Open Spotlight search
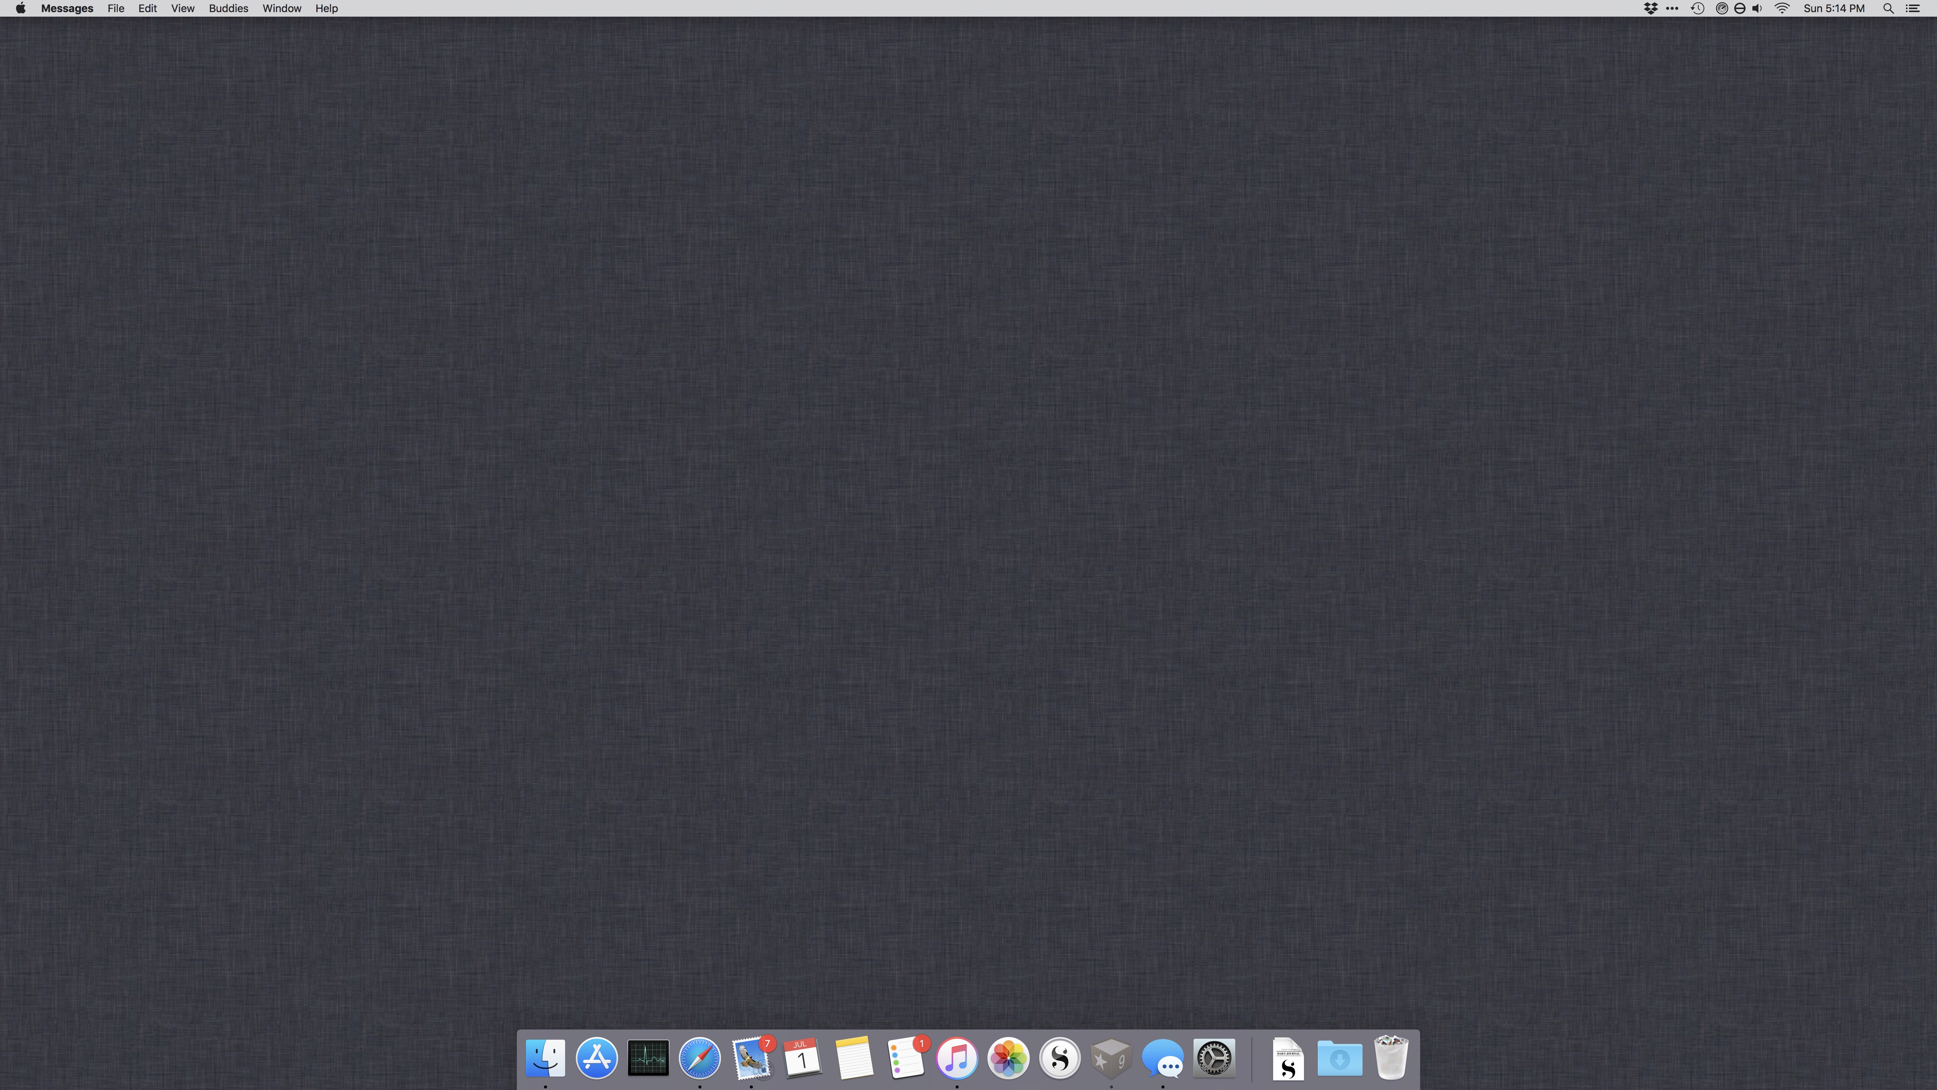The image size is (1937, 1090). 1888,8
